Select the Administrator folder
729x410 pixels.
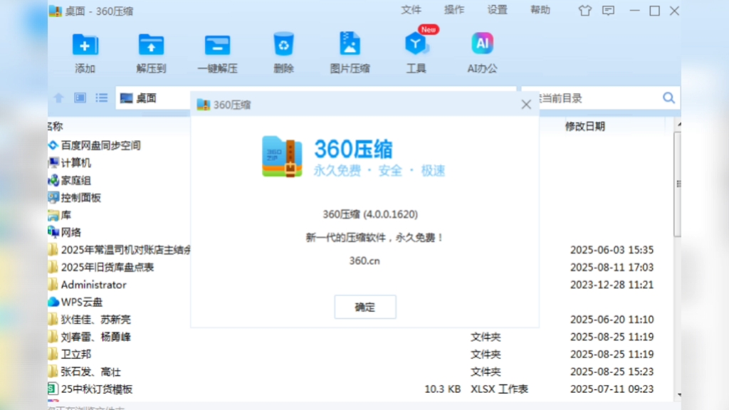(93, 285)
